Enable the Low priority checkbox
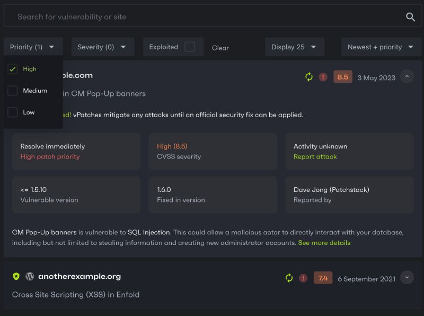 pos(13,112)
